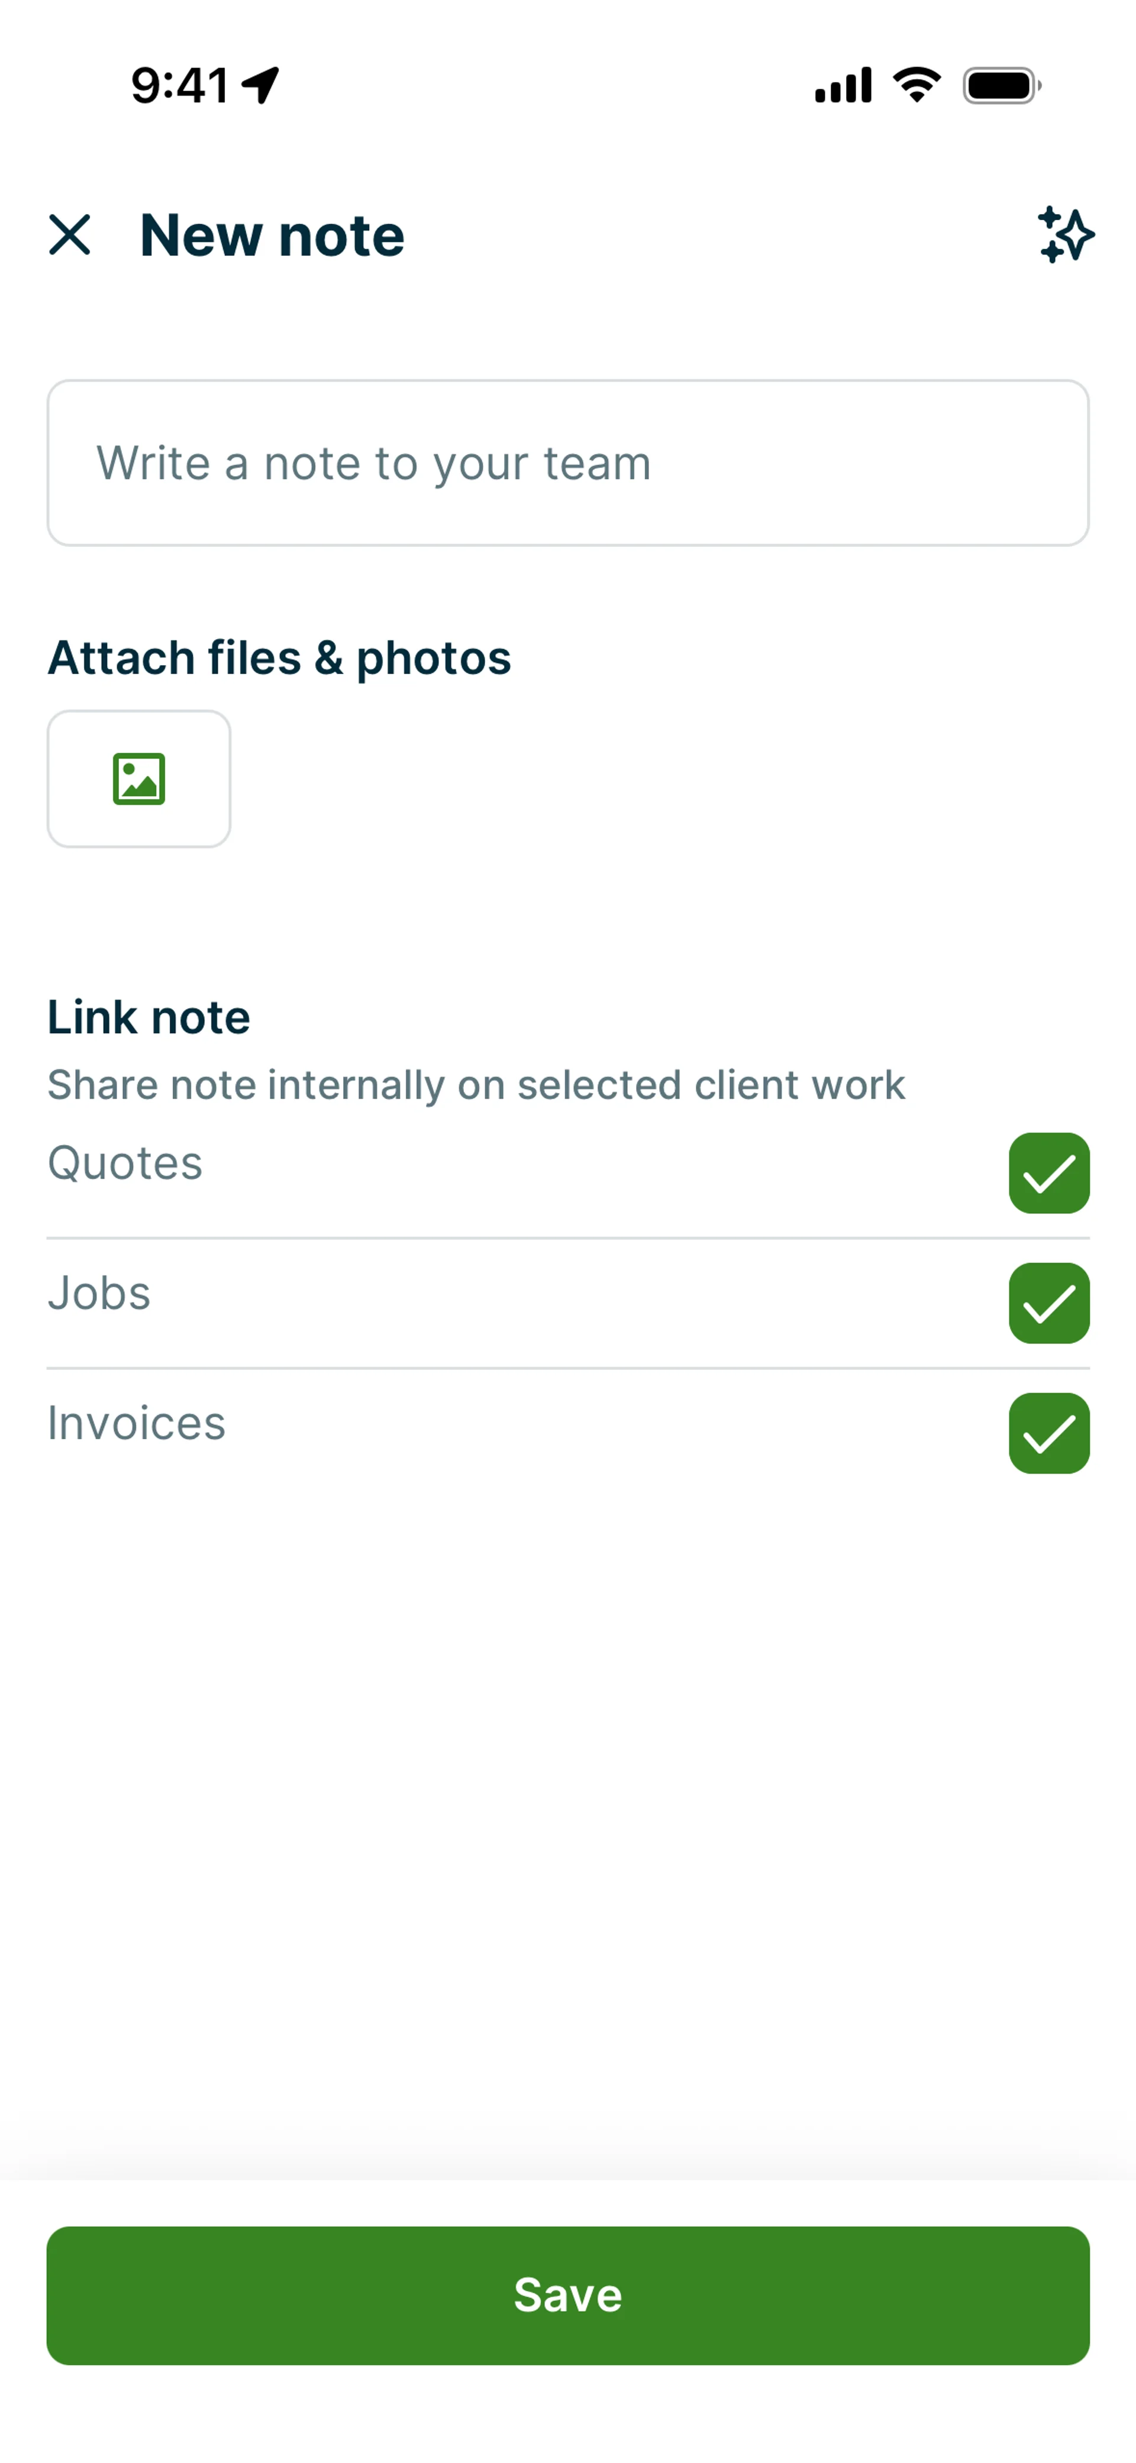The width and height of the screenshot is (1136, 2463).
Task: Focus the 'Write a note to your team' field
Action: pos(568,464)
